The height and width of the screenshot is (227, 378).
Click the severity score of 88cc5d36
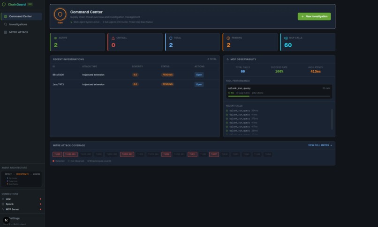135,75
